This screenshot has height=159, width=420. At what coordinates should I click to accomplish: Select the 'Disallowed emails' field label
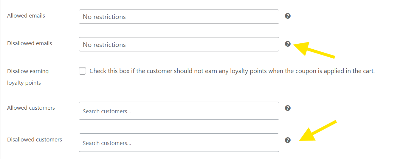point(30,43)
